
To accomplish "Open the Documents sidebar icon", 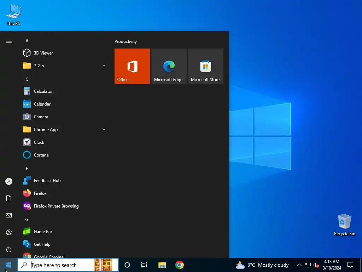I will (9, 198).
